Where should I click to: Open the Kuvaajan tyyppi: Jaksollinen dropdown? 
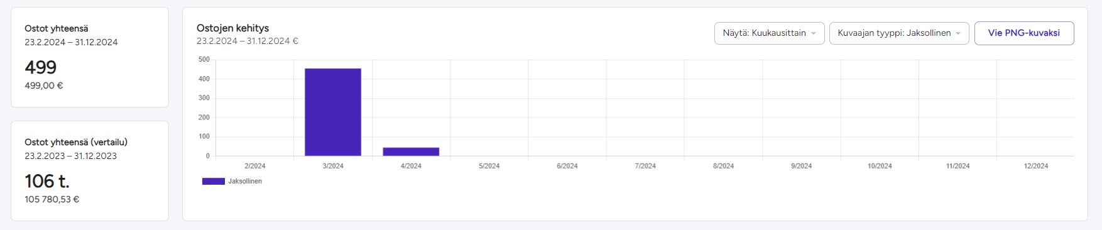tap(899, 33)
